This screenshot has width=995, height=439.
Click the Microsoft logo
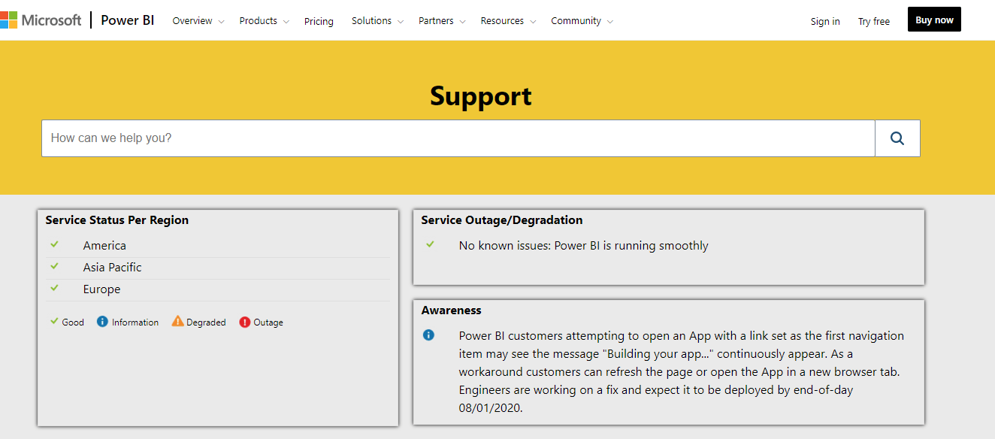click(41, 20)
